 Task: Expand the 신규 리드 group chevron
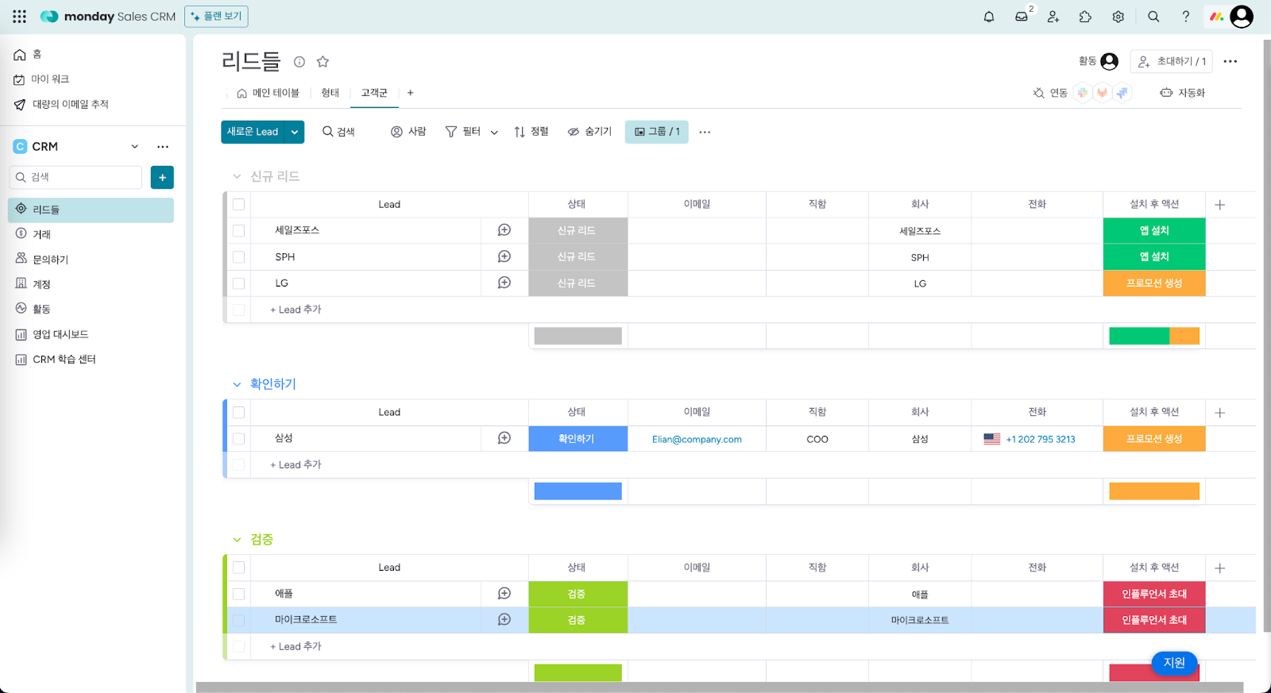(237, 176)
